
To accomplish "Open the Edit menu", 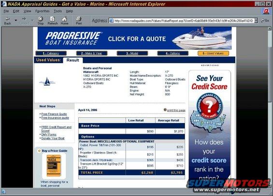I will pos(16,11).
